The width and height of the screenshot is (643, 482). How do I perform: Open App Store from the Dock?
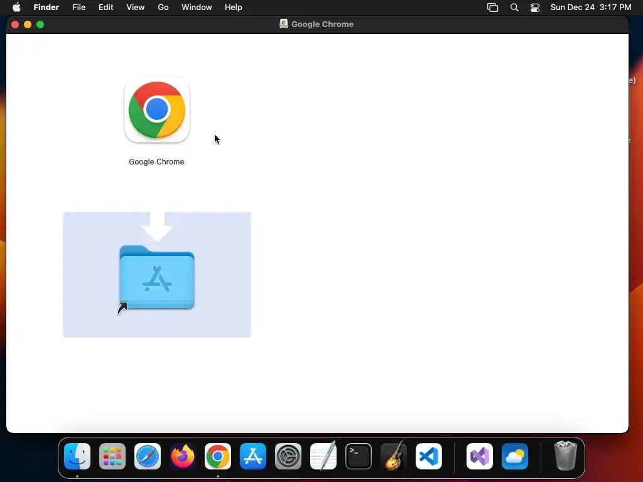click(x=253, y=456)
